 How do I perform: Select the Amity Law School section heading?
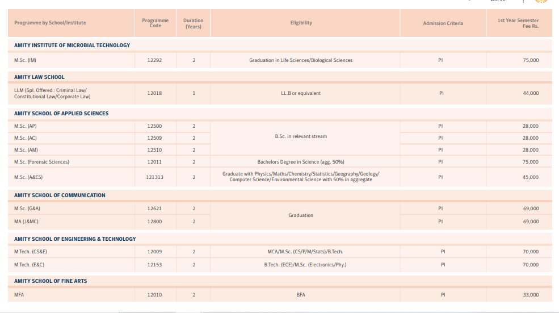(39, 77)
